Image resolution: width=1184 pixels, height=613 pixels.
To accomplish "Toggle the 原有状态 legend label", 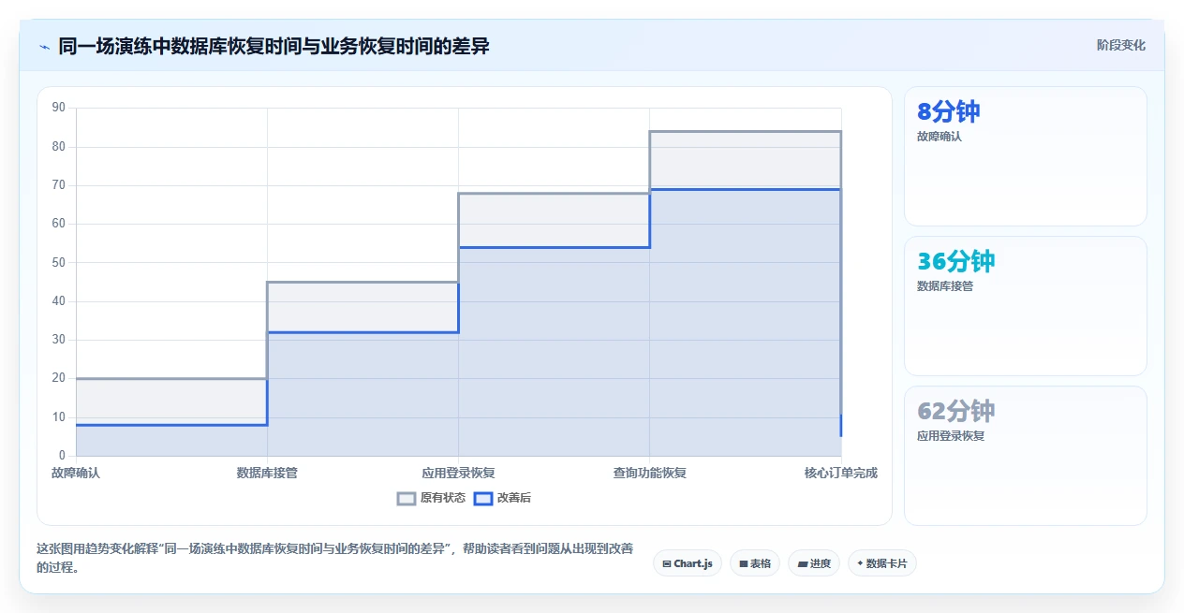I will (x=442, y=498).
